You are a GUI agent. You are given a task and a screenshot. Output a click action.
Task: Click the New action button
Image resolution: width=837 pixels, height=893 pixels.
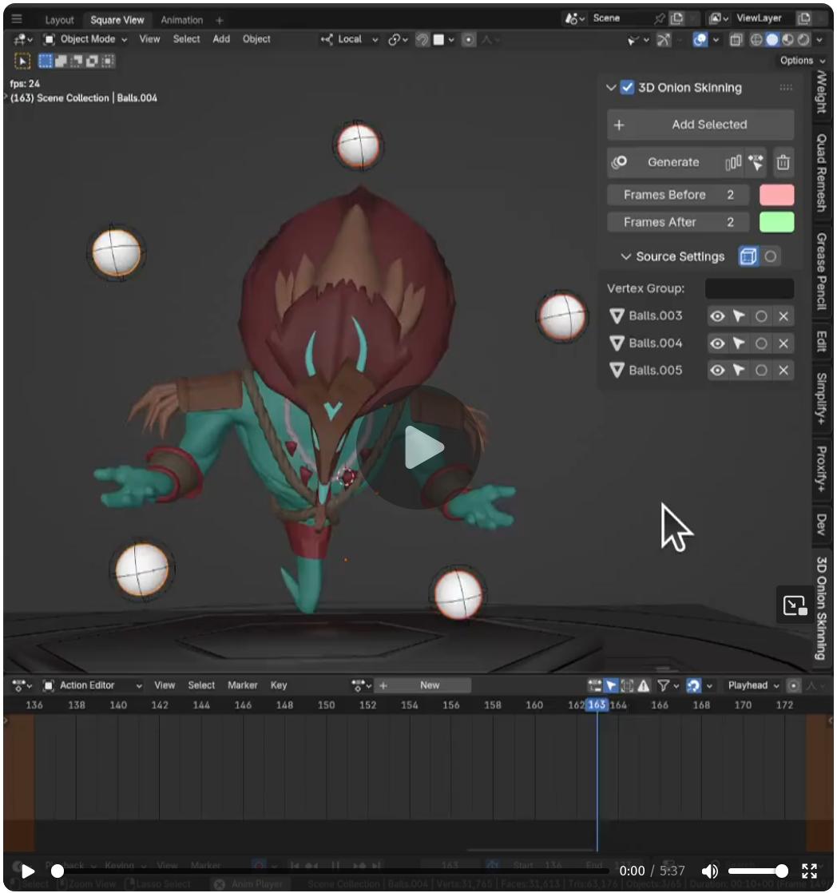coord(430,685)
